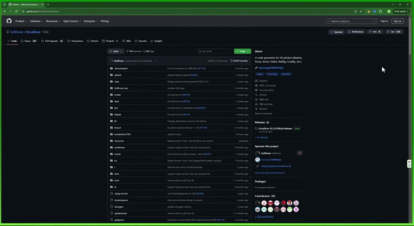Open the .github folder
This screenshot has width=414, height=226.
[118, 75]
